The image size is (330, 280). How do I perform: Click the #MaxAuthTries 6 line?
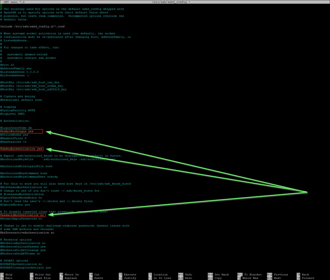coord(13,138)
